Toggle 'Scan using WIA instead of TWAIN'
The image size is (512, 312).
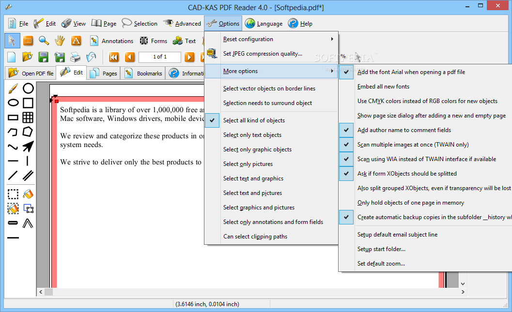pos(425,159)
